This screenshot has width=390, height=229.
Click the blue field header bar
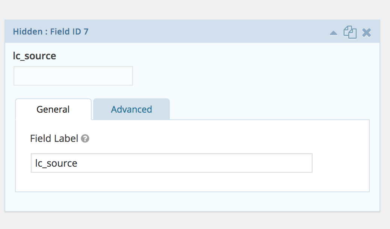coord(188,32)
